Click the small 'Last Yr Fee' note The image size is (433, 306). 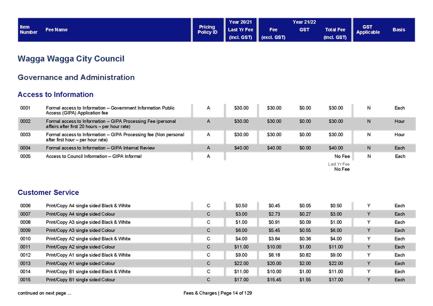click(339, 164)
